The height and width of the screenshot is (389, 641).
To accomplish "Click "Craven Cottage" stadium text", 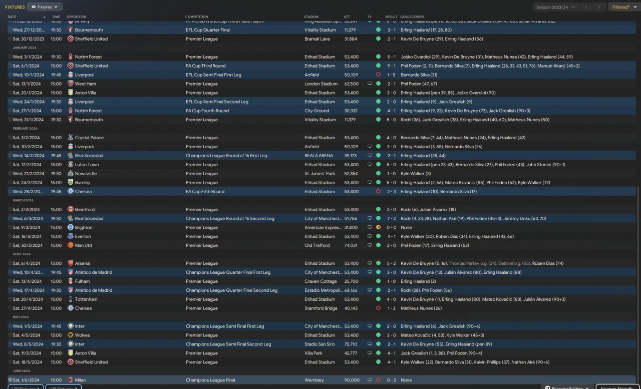I will pyautogui.click(x=320, y=281).
